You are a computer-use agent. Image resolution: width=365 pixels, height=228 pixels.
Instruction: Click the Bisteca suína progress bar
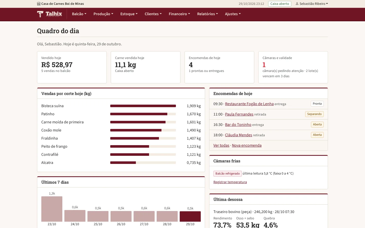[143, 106]
